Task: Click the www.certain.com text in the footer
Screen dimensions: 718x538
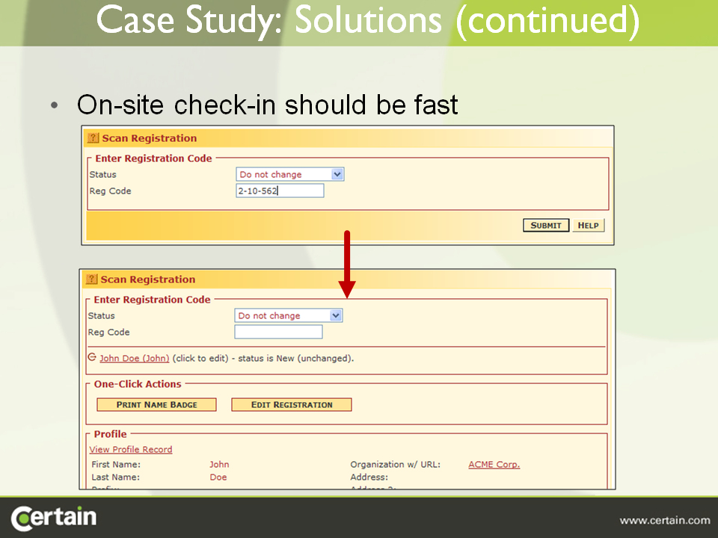Action: point(665,521)
